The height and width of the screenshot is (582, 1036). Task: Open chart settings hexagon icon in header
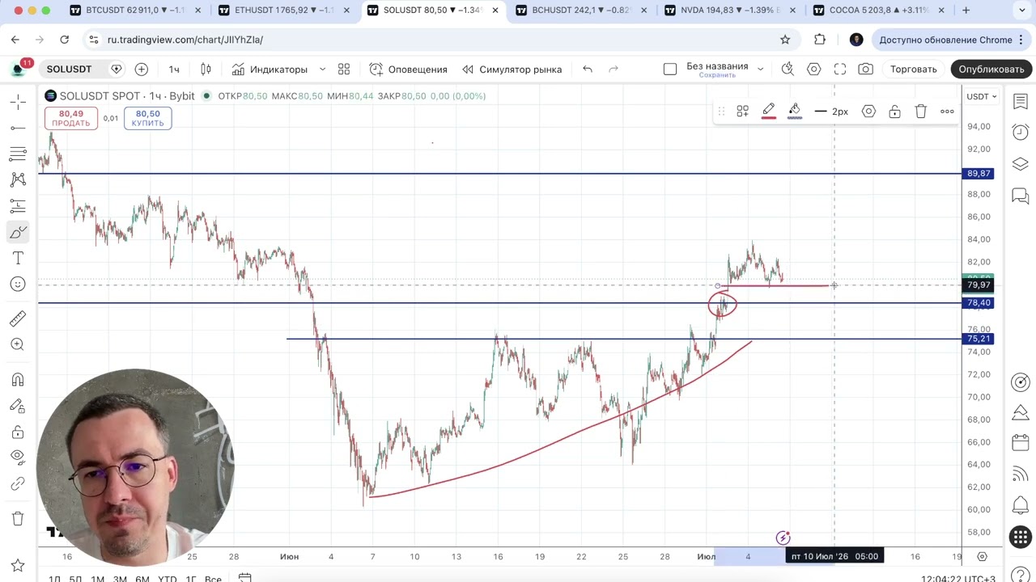click(x=814, y=69)
